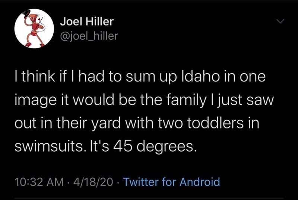Click the word swimsuits in the tweet

(x=49, y=146)
